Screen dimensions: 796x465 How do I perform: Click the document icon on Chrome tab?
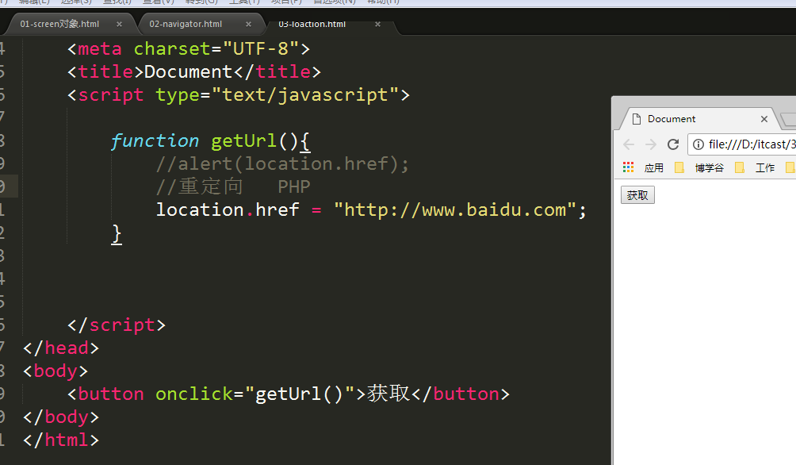tap(636, 119)
